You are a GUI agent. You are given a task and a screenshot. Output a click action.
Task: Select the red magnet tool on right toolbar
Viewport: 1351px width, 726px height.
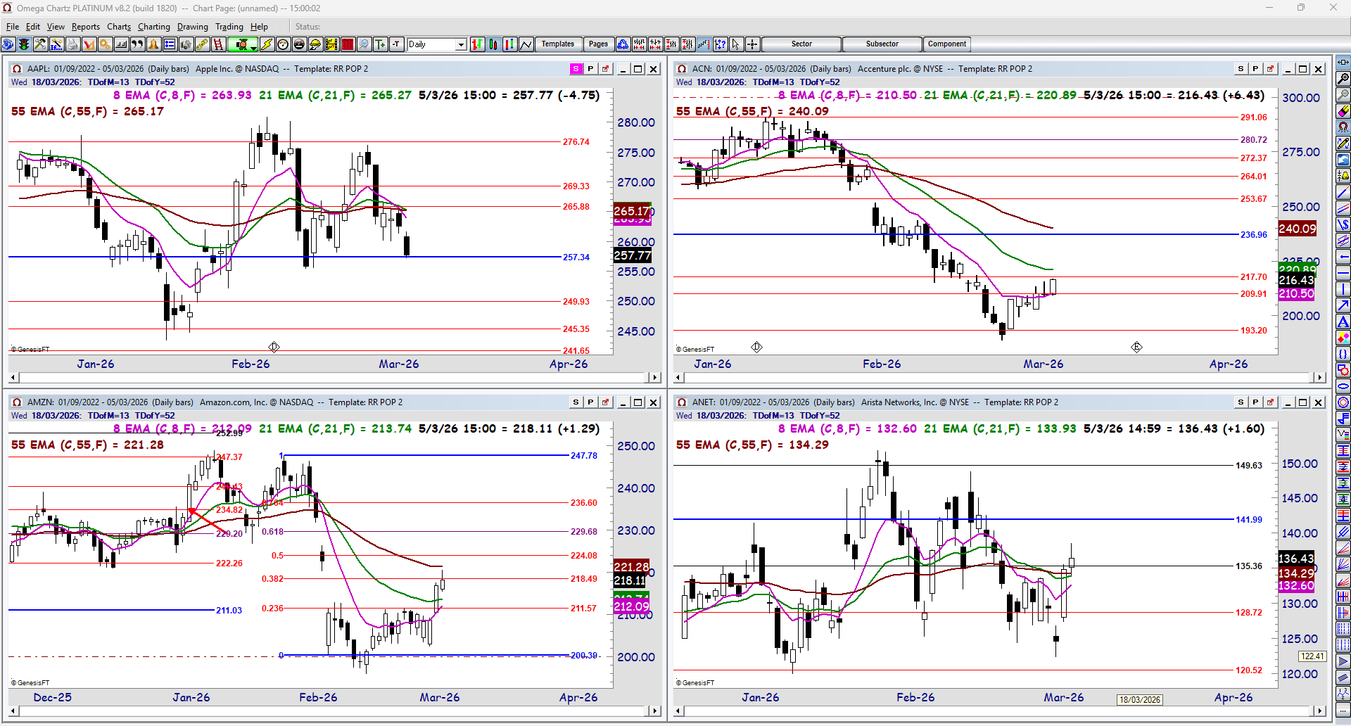pos(1343,127)
